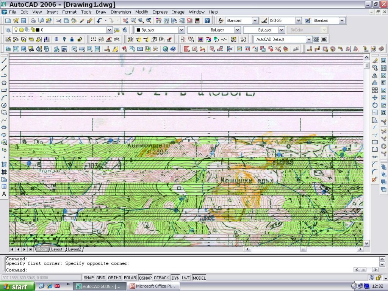The height and width of the screenshot is (291, 388).
Task: Select the Multiline Text tool
Action: tap(4, 194)
